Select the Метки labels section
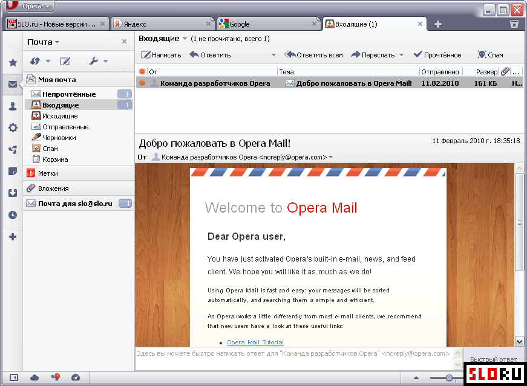The height and width of the screenshot is (386, 527). tap(79, 173)
